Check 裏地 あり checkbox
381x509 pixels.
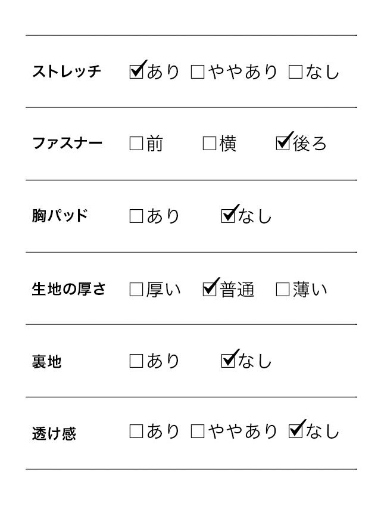point(136,361)
